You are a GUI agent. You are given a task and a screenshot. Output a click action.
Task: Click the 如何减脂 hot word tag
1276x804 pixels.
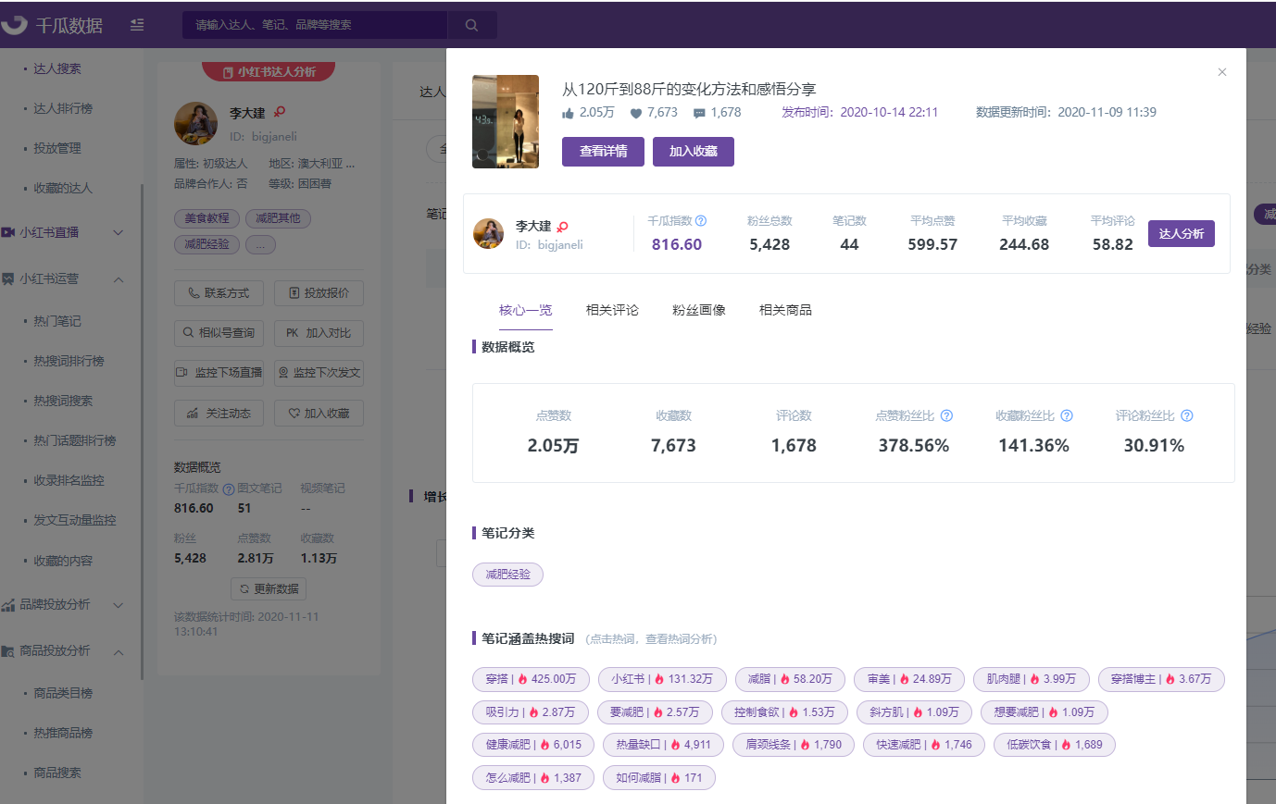click(659, 778)
